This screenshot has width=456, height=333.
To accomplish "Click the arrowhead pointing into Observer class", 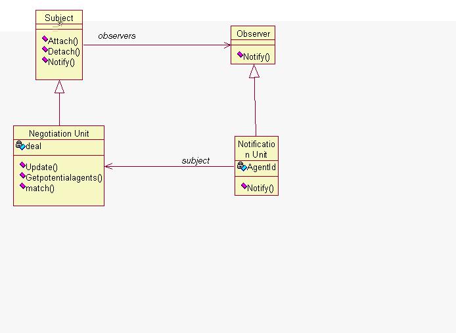I will tap(227, 45).
